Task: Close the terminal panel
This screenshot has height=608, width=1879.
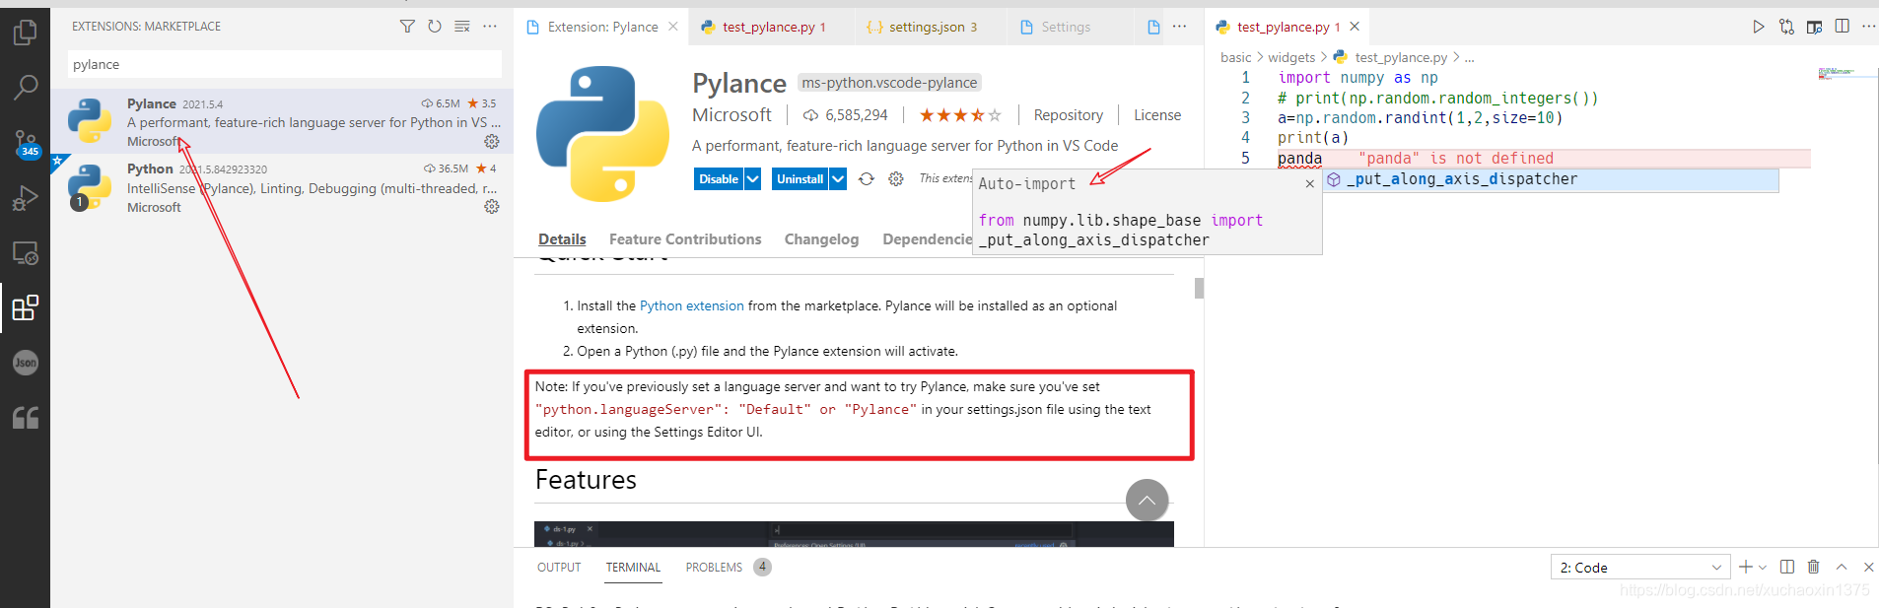Action: (x=1868, y=567)
